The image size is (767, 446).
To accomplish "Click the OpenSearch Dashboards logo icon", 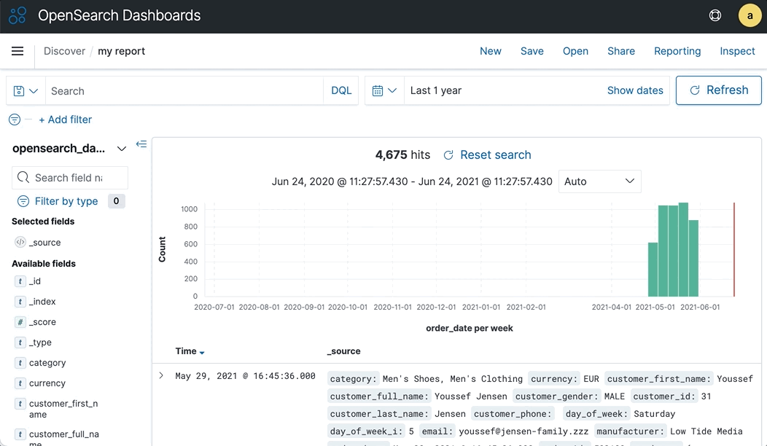I will point(17,15).
